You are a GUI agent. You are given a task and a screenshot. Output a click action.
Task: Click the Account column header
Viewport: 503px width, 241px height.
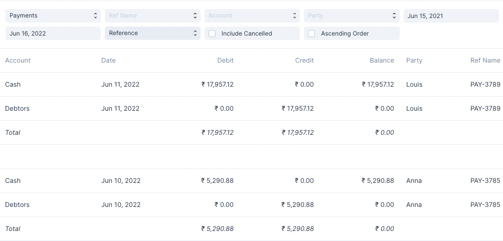pos(18,60)
